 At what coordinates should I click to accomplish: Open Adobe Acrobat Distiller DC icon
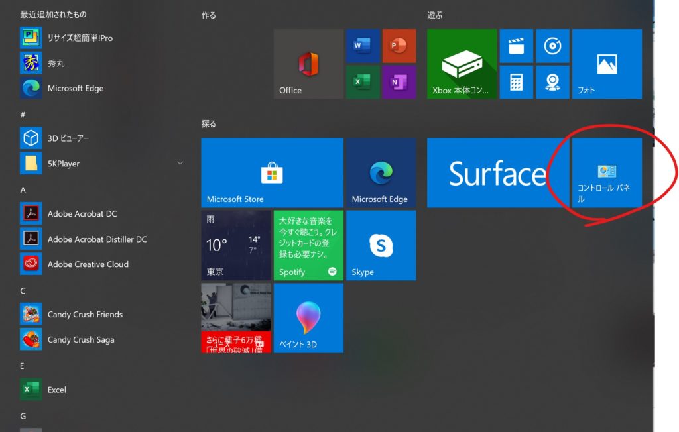31,239
